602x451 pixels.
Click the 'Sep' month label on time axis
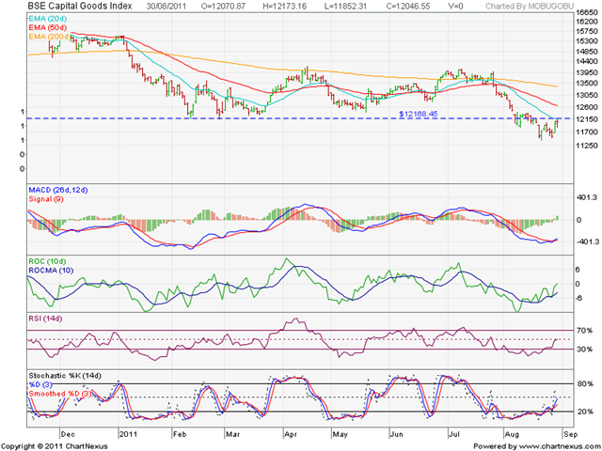click(x=571, y=434)
